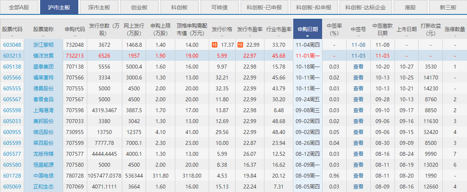Open the 创业板 tab

[x=139, y=7]
